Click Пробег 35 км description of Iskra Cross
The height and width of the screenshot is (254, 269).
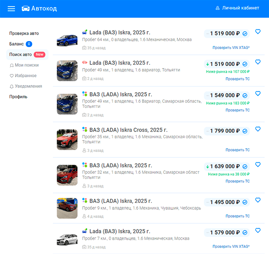click(x=142, y=139)
